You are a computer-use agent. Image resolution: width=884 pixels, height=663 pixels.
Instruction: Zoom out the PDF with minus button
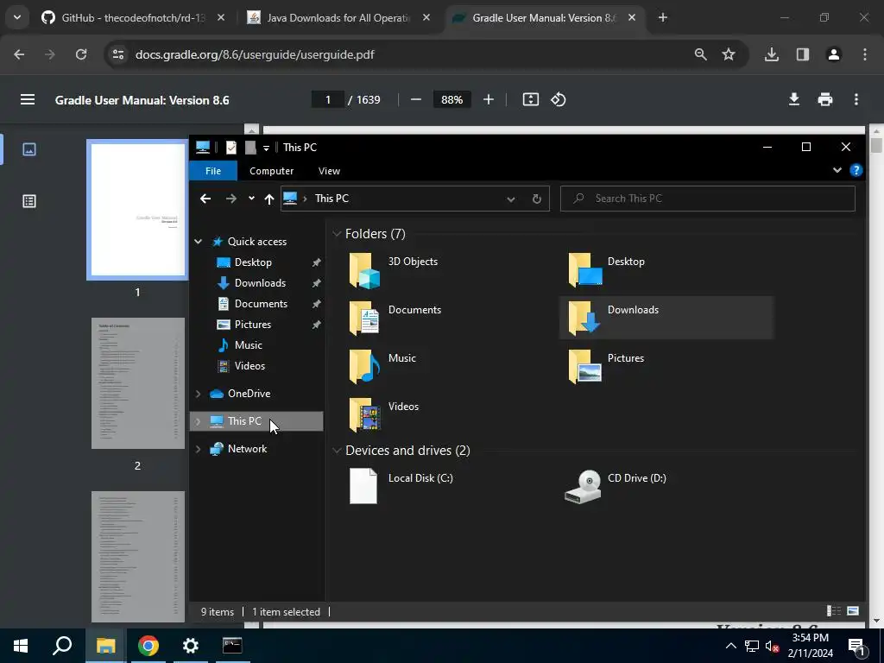point(416,100)
